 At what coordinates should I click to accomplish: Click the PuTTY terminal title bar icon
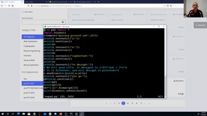click(45, 26)
